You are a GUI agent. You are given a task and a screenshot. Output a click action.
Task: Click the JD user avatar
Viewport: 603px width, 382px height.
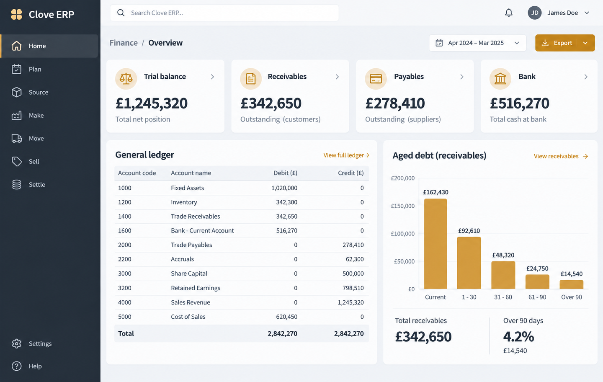coord(535,13)
